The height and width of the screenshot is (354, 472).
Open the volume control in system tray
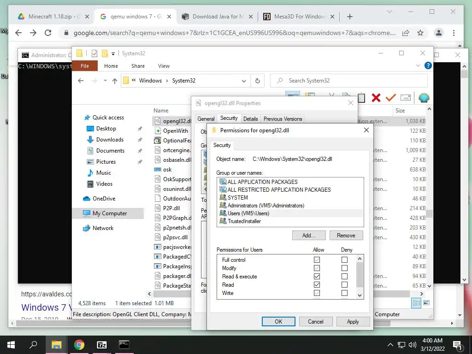[413, 345]
